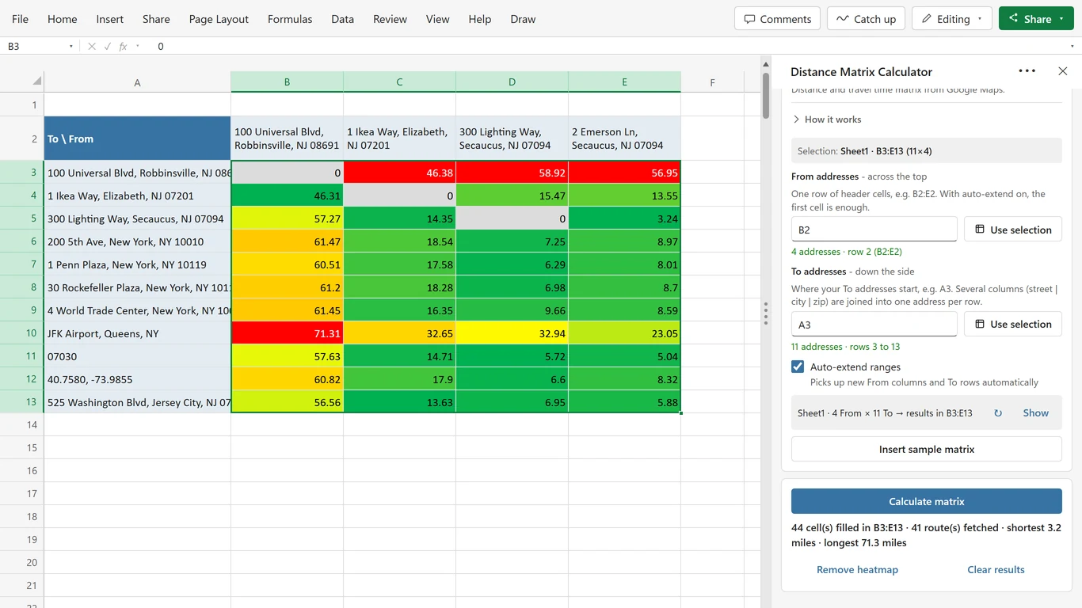Image resolution: width=1082 pixels, height=608 pixels.
Task: Toggle the Auto-extend ranges checkbox
Action: (x=798, y=367)
